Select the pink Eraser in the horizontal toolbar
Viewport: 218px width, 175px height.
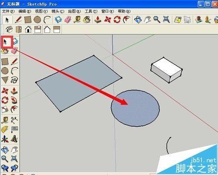click(68, 20)
